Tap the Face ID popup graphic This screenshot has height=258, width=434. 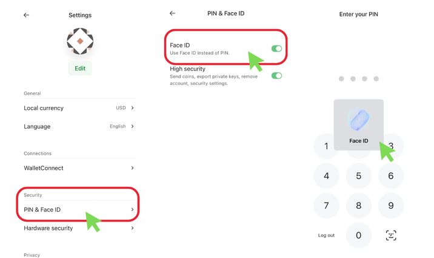pos(359,120)
